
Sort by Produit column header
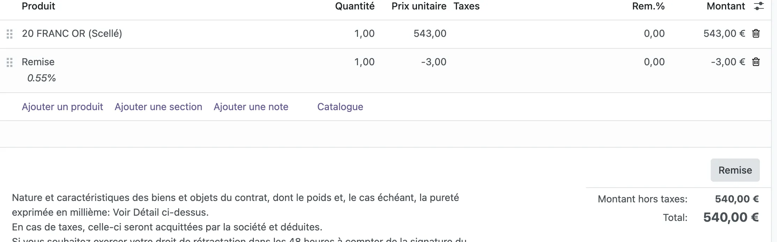39,6
